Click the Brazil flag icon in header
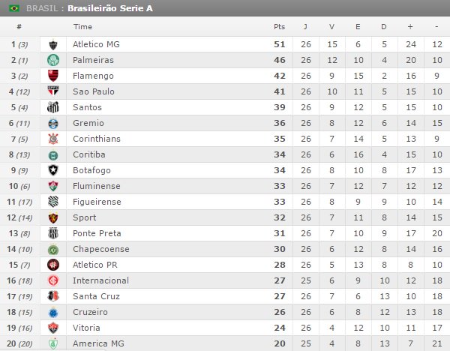Image resolution: width=450 pixels, height=351 pixels. click(14, 8)
